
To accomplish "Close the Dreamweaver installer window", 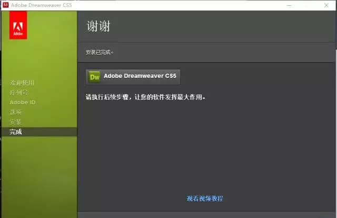I will pos(326,5).
